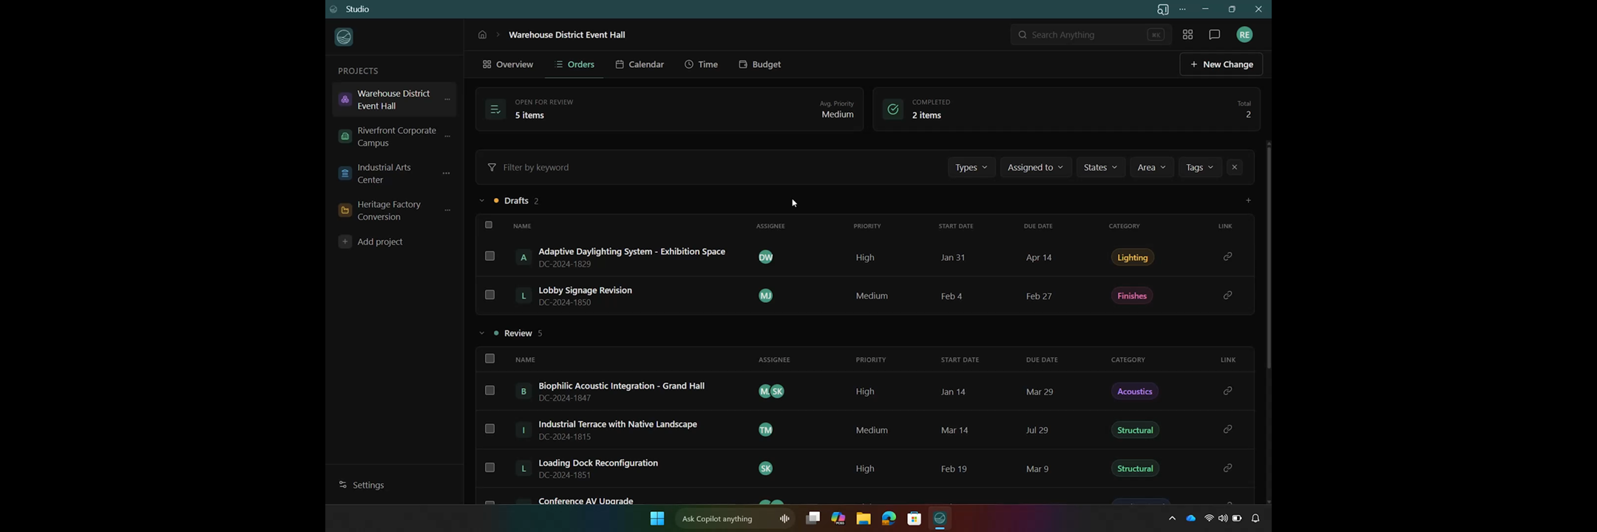The height and width of the screenshot is (532, 1597).
Task: Click the Warehouse District Event Hall project icon
Action: tap(345, 100)
